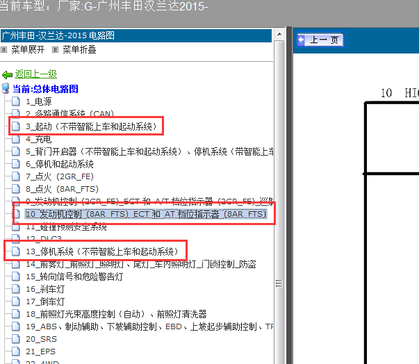The image size is (419, 364).
Task: Open 8_点火 (8AR_FTS) diagram
Action: (62, 189)
